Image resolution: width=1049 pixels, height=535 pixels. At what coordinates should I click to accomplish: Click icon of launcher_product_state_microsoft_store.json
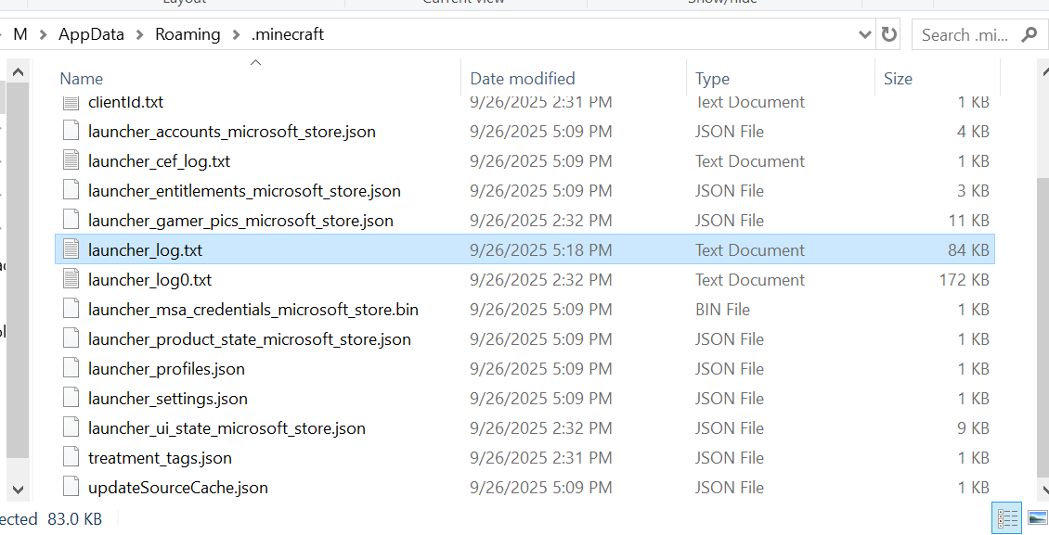(x=71, y=338)
